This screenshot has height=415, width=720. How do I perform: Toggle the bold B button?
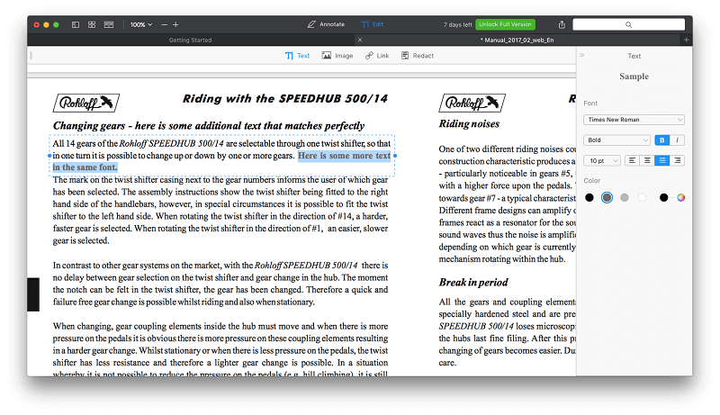click(662, 140)
